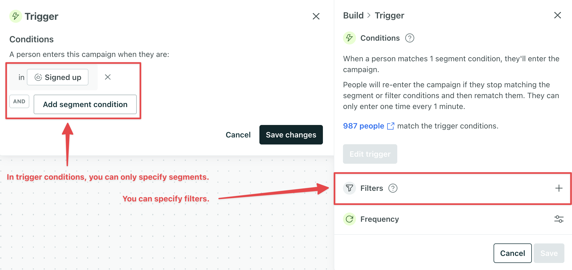Screen dimensions: 572x270
Task: Click the Trigger lightning icon in the dialog header
Action: point(15,16)
